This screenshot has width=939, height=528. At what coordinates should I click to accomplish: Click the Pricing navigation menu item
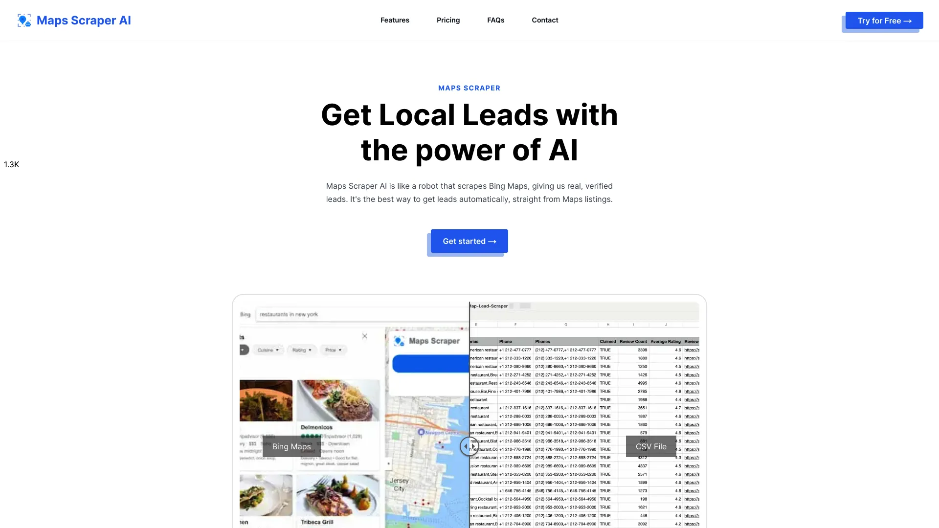pos(448,20)
